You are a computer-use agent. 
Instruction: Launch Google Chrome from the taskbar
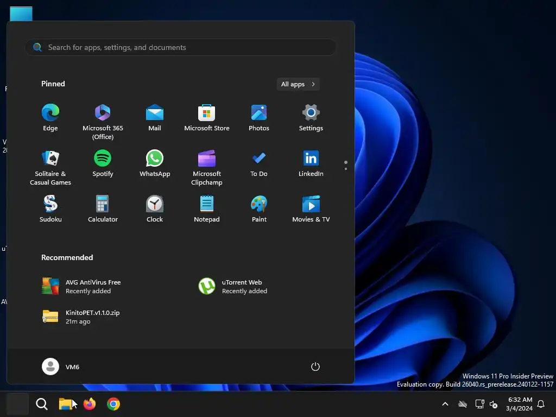113,404
